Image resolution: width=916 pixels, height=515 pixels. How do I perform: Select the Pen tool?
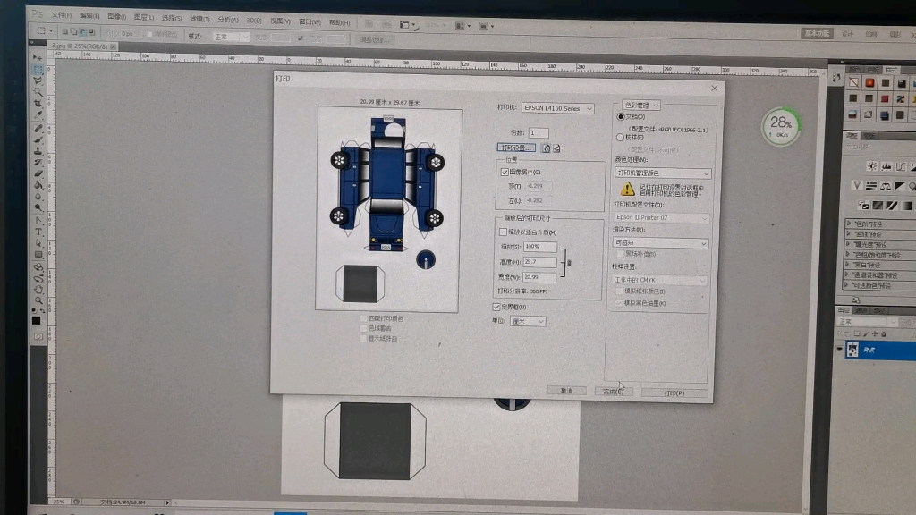pyautogui.click(x=38, y=220)
